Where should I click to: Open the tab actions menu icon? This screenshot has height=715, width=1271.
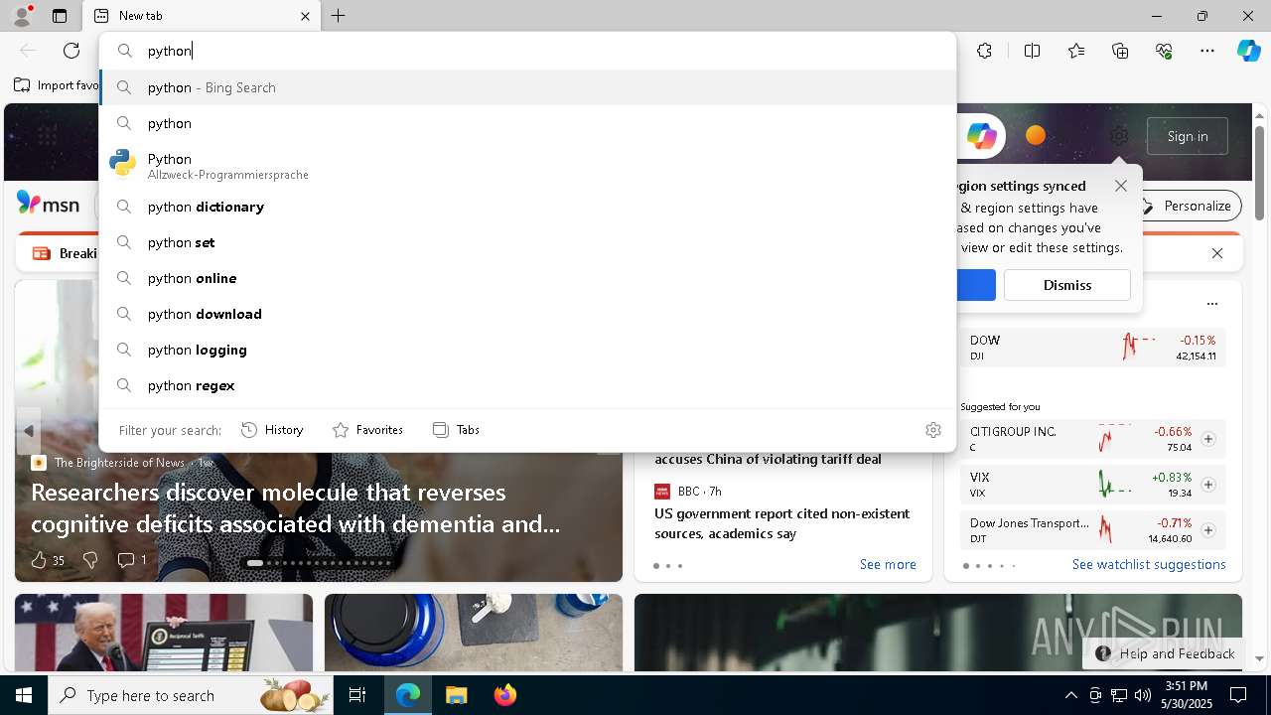click(60, 16)
